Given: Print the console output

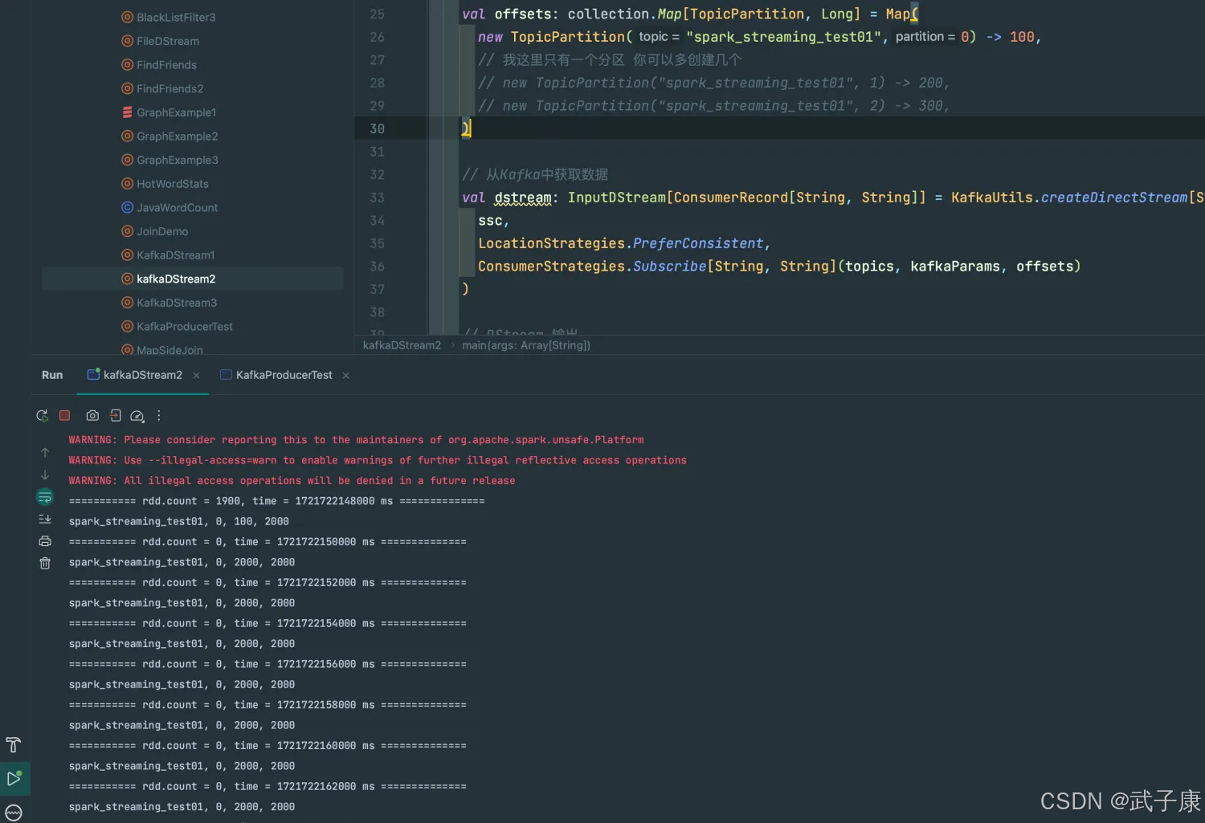Looking at the screenshot, I should (45, 541).
